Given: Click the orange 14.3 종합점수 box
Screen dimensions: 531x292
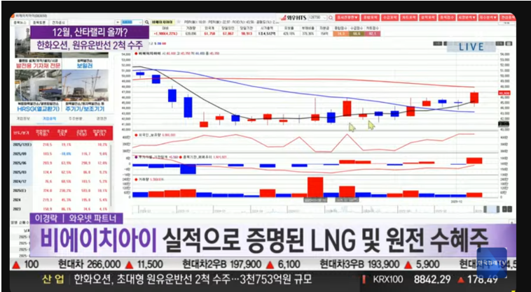Looking at the screenshot, I should 340,33.
